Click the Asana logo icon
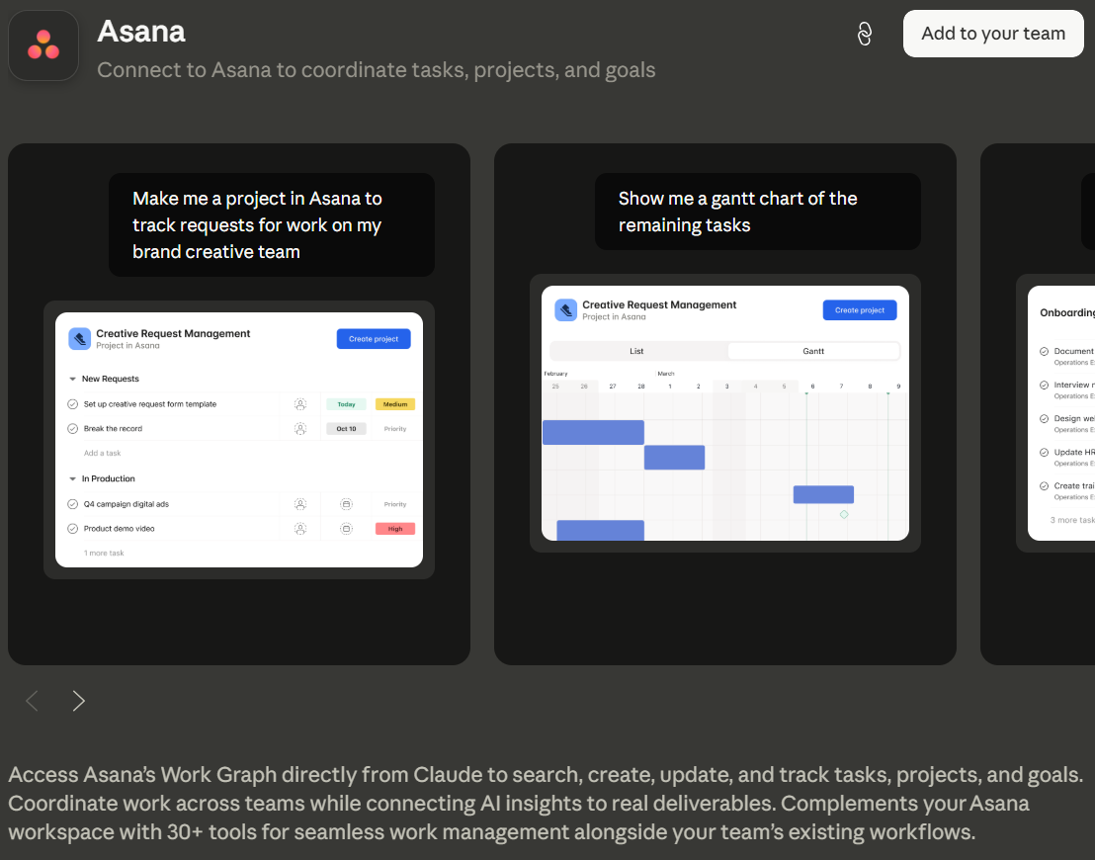1095x860 pixels. point(43,45)
